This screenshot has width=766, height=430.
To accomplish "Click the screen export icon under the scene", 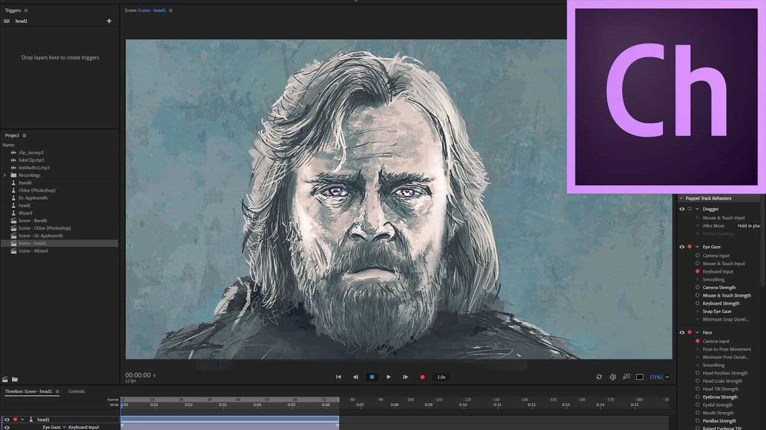I will 627,377.
